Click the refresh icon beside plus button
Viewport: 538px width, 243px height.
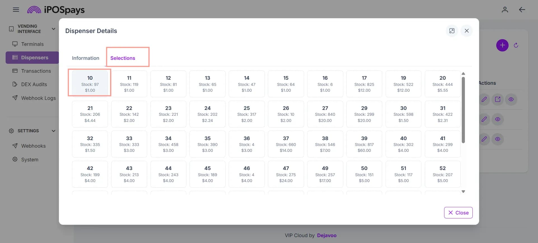coord(516,45)
